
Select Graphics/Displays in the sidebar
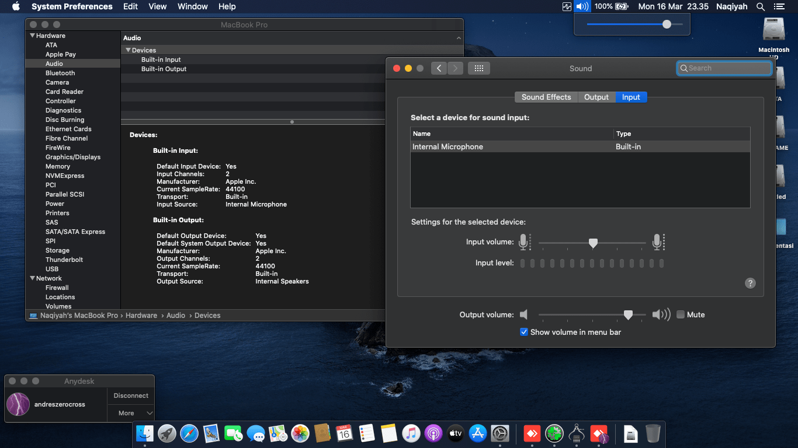click(73, 157)
